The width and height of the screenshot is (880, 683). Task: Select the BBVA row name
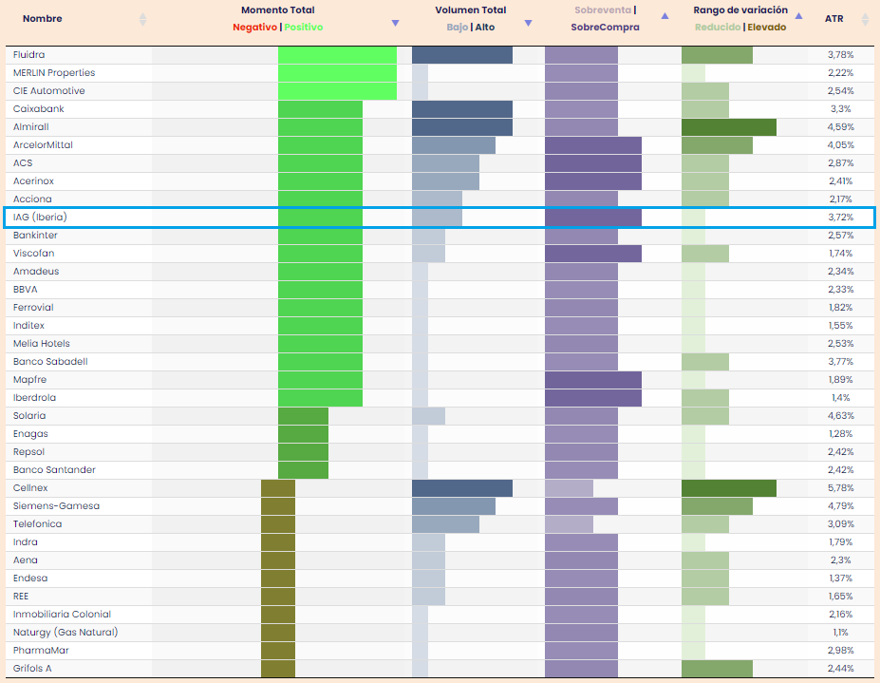coord(25,290)
